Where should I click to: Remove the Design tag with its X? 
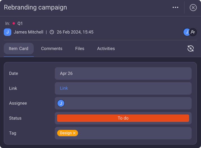[74, 133]
